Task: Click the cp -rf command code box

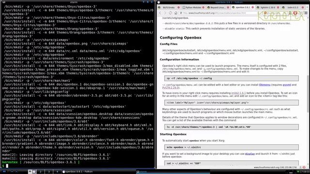Action: (x=232, y=78)
